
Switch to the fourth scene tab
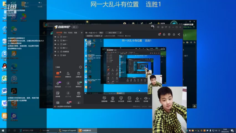click(x=76, y=33)
